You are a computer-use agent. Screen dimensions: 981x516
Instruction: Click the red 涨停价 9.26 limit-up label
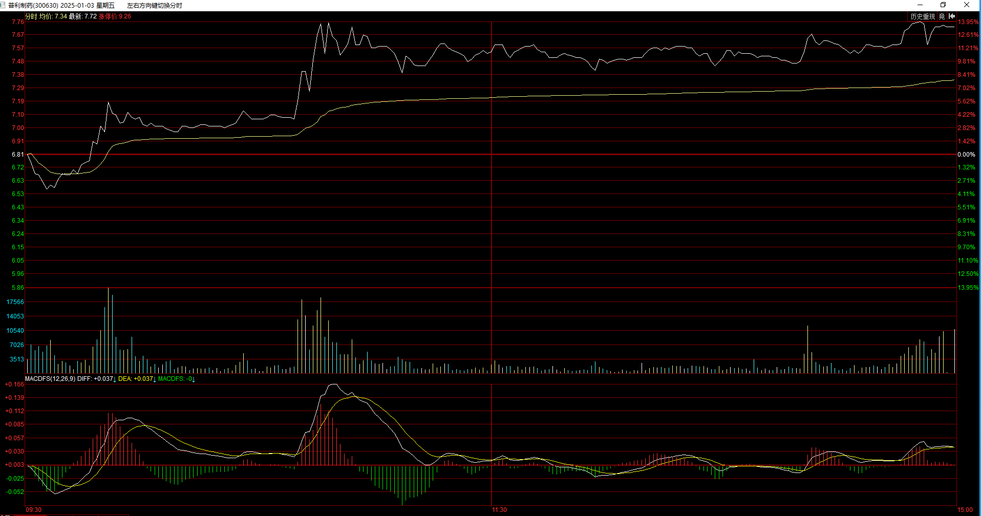point(115,16)
